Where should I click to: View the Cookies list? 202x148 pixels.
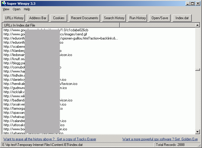59,18
